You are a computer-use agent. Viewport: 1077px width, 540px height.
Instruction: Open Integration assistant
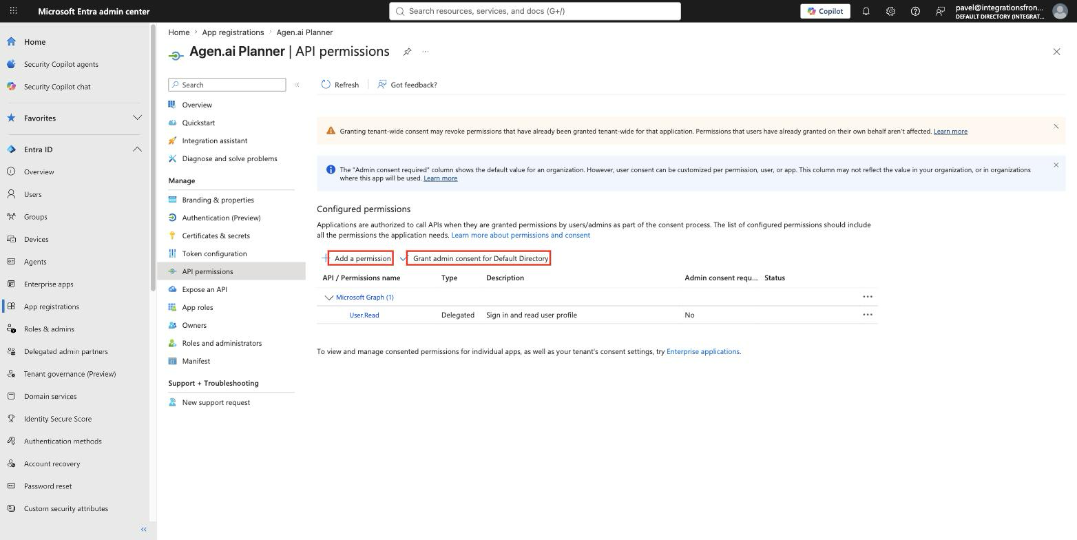(x=214, y=141)
